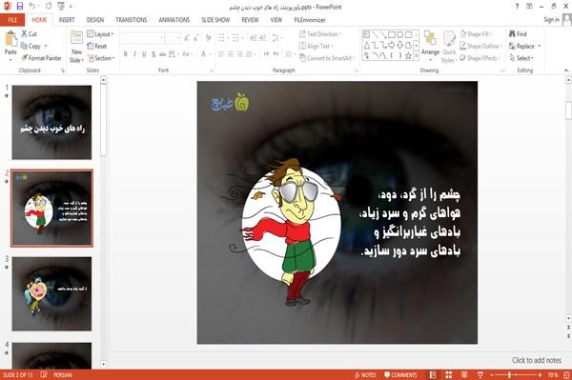Image resolution: width=572 pixels, height=380 pixels.
Task: Open the Arrange objects tool
Action: pos(430,46)
